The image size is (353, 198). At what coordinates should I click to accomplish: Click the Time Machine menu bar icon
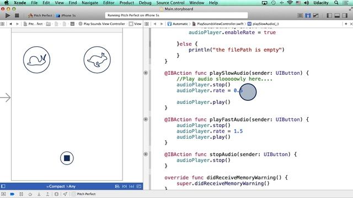click(274, 3)
